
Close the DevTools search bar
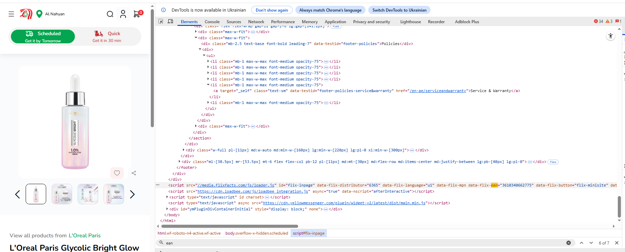(x=617, y=243)
